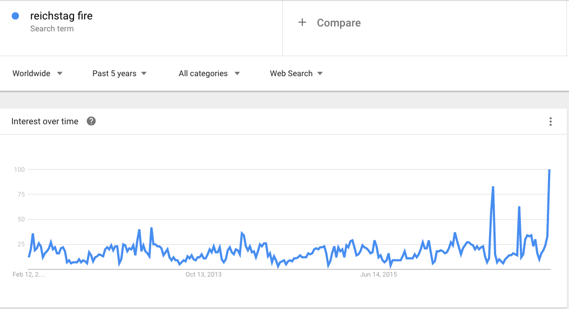Expand the Past 5 years time range
This screenshot has width=569, height=309.
click(119, 73)
